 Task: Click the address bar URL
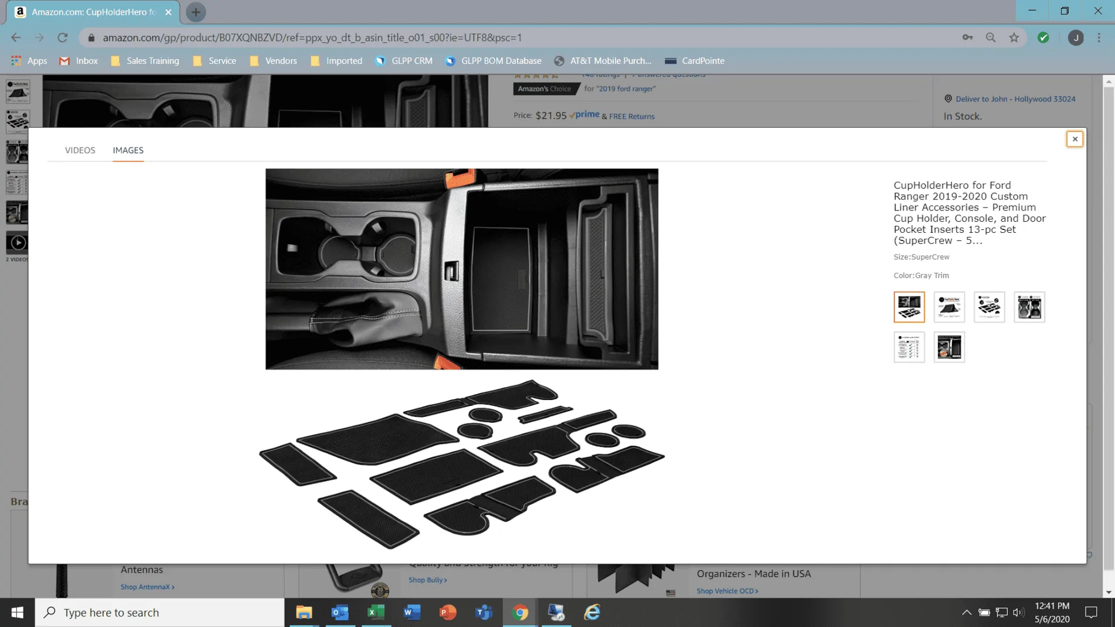click(x=312, y=38)
